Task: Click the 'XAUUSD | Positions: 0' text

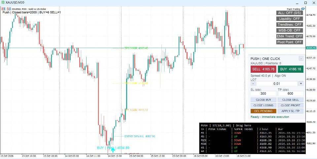Action: tap(266, 63)
